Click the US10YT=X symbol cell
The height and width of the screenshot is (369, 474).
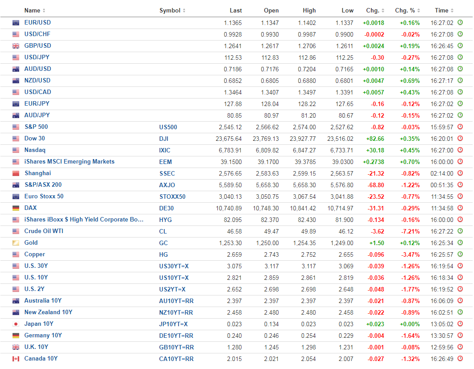pos(174,278)
